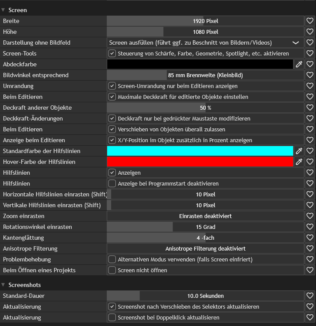Use eyedropper for Standardfarbe der Hilfslinien
This screenshot has height=326, width=316.
pyautogui.click(x=299, y=151)
